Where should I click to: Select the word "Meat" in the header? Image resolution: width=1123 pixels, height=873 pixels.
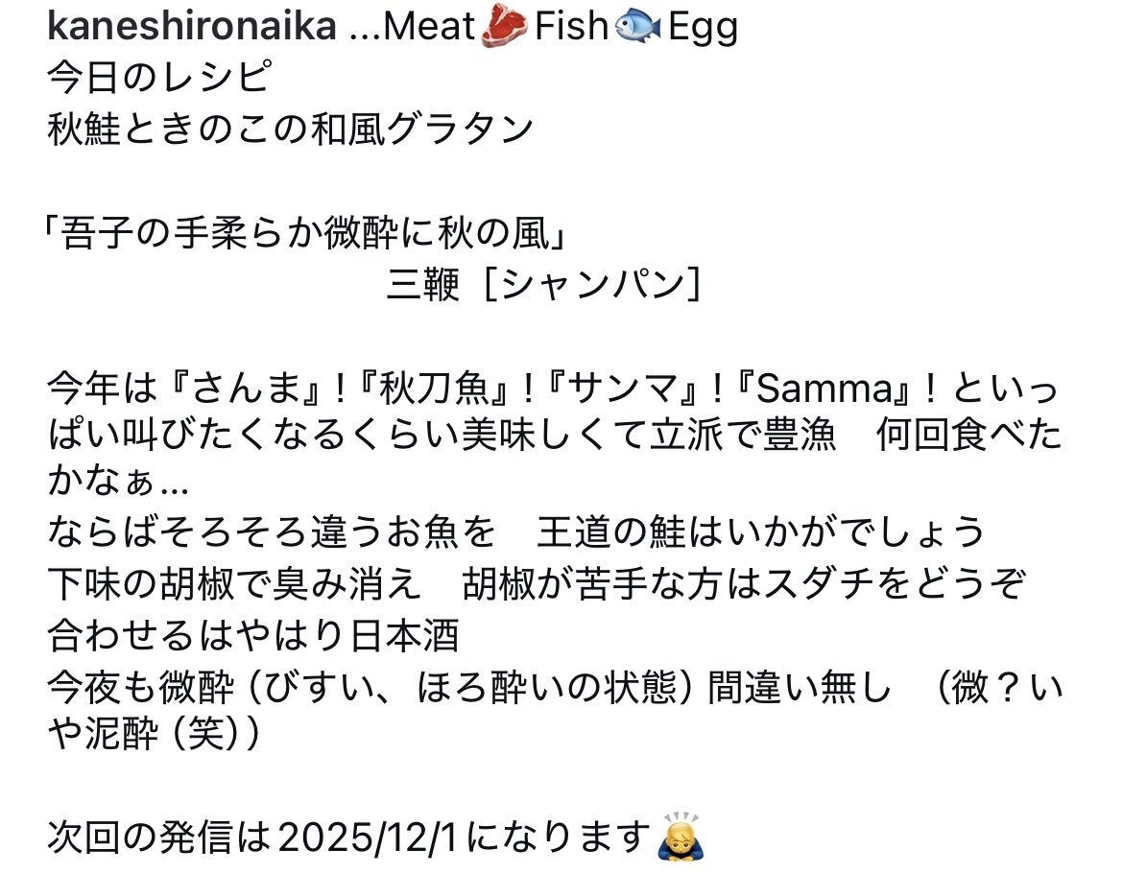(x=429, y=27)
